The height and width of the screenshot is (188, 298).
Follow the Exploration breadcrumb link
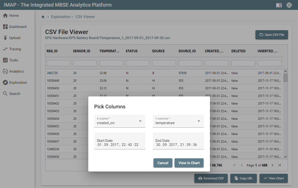(x=61, y=17)
